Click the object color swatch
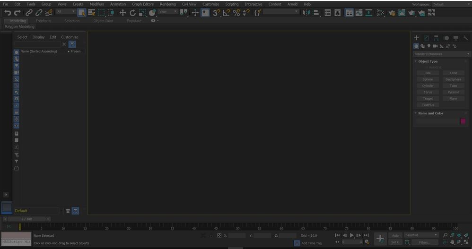Image resolution: width=472 pixels, height=249 pixels. [x=463, y=121]
